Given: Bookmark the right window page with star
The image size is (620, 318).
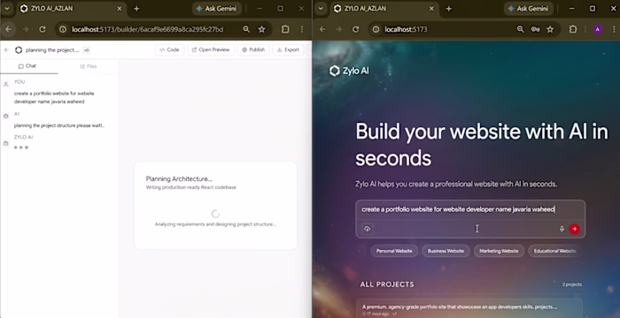Looking at the screenshot, I should (550, 29).
